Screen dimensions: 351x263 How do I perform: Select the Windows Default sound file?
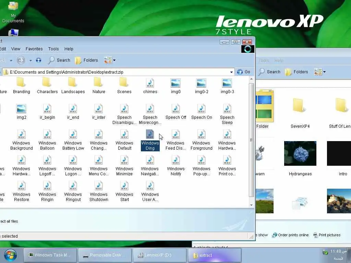[124, 140]
